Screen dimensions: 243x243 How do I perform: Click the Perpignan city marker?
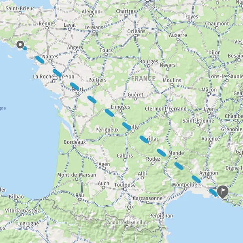pos(161,220)
